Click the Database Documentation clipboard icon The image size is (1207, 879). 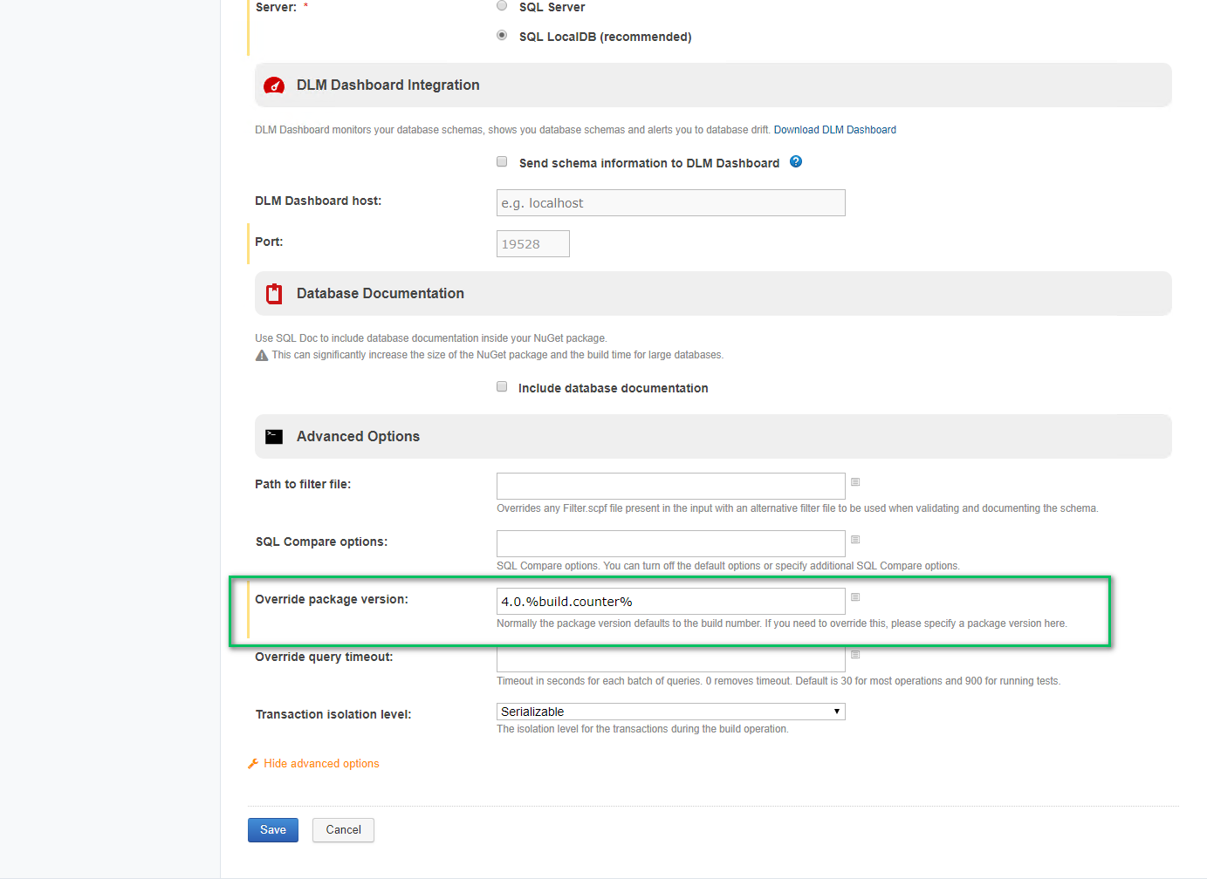(x=274, y=294)
